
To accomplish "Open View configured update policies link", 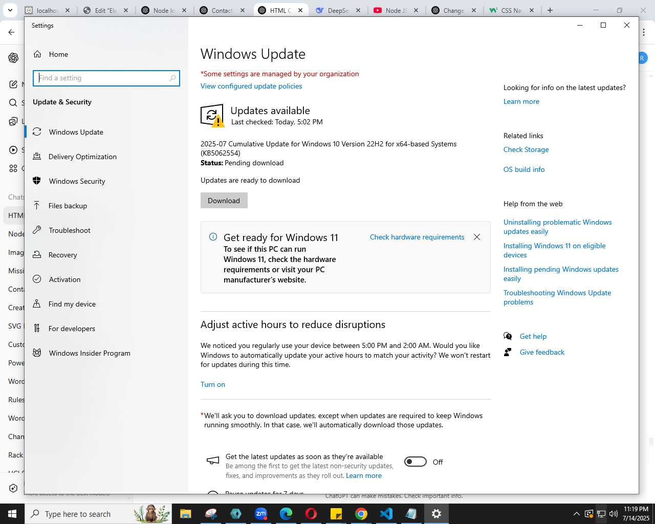I will [251, 86].
